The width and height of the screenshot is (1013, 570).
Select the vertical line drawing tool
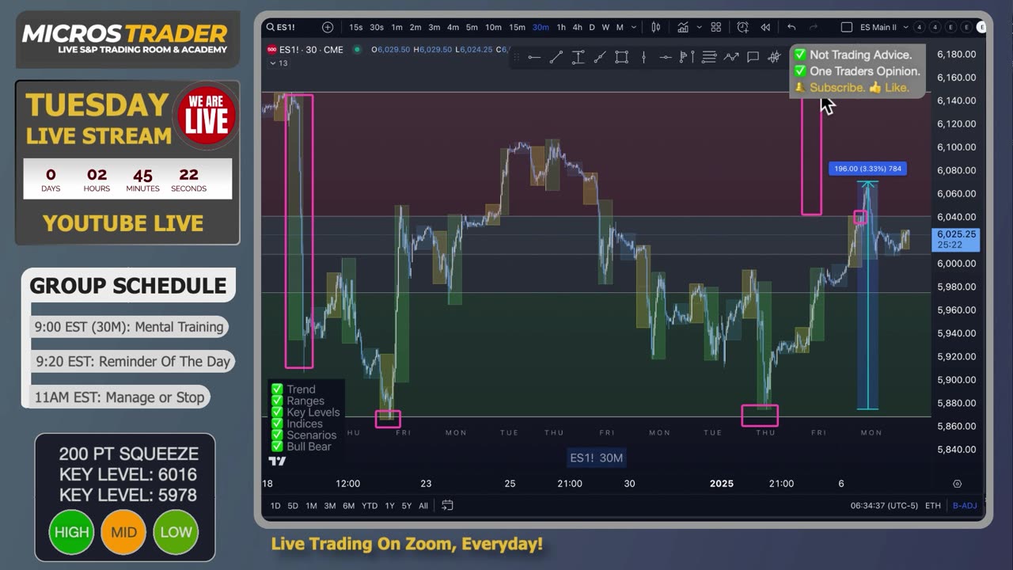[643, 57]
